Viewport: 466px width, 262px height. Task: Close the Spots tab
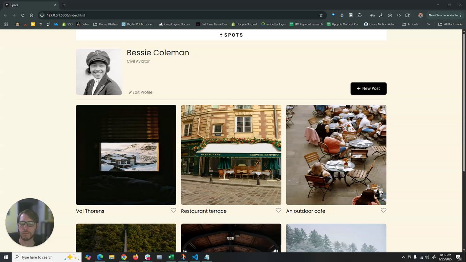(55, 5)
